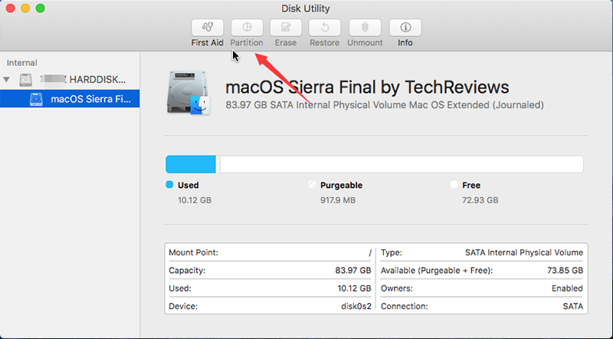The height and width of the screenshot is (339, 613).
Task: Click the Used legend label
Action: click(188, 185)
